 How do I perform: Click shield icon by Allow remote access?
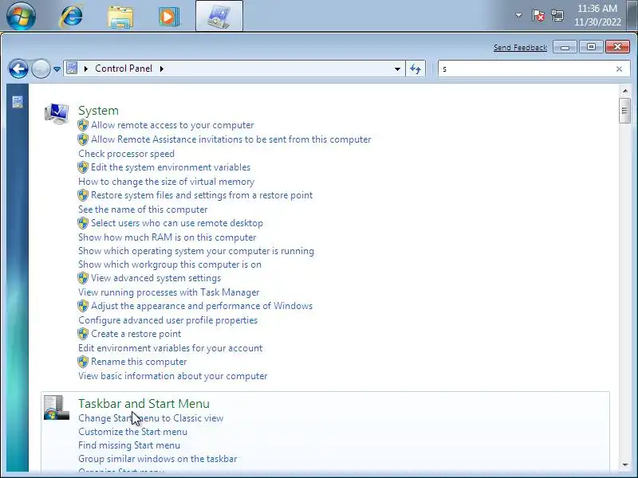(x=83, y=125)
